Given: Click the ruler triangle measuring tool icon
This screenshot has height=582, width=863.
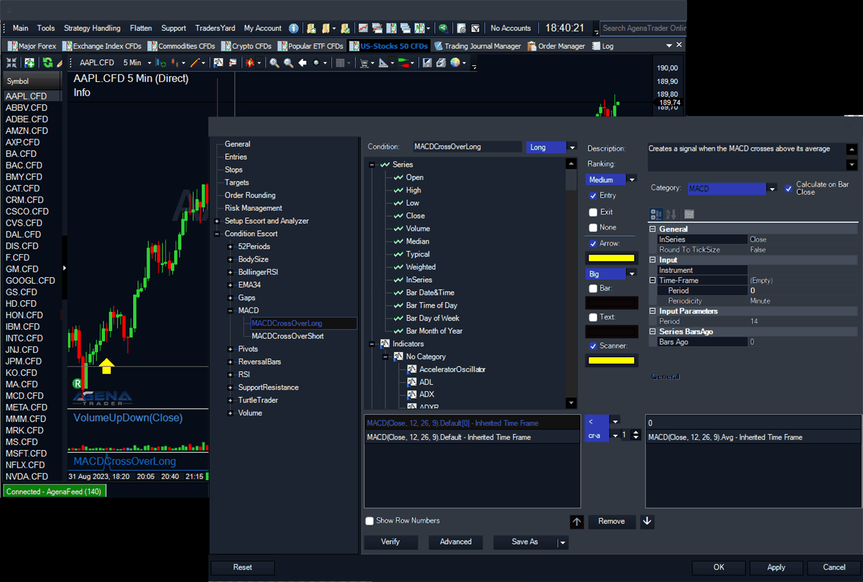Looking at the screenshot, I should pyautogui.click(x=384, y=63).
